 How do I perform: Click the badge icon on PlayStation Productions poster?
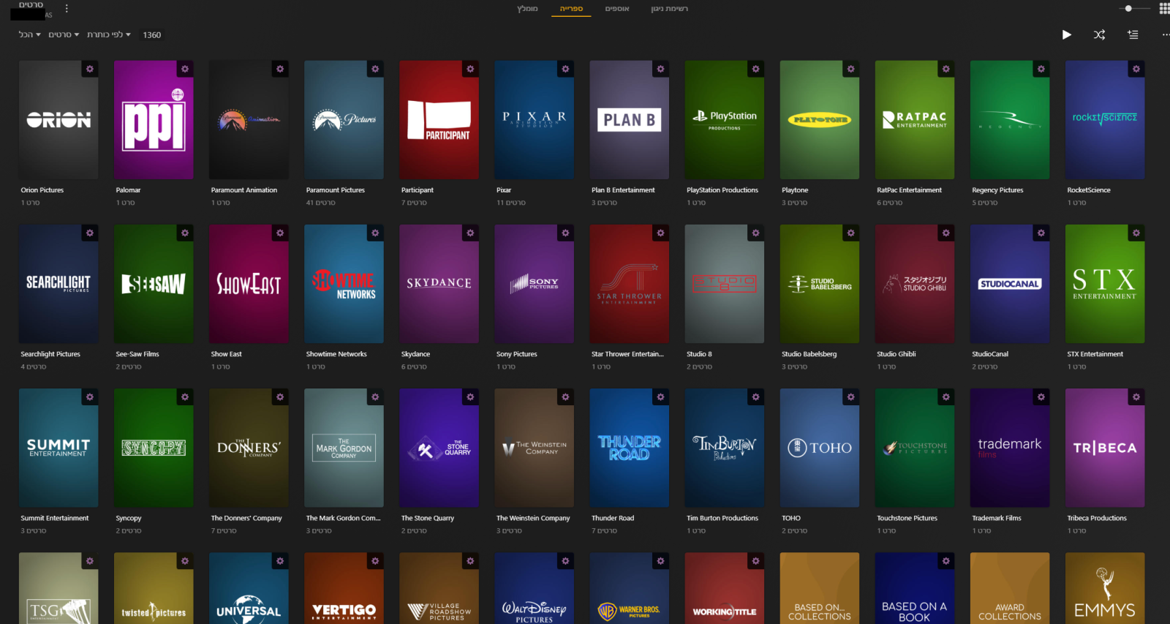(755, 69)
